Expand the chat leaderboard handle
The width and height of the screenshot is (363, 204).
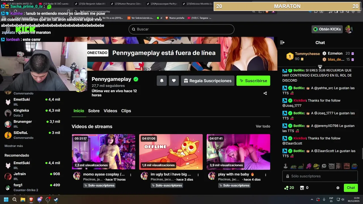tap(320, 67)
